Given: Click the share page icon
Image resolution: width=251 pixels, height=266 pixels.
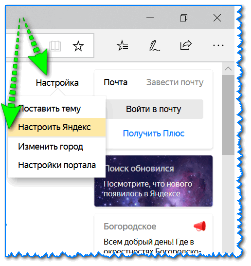Looking at the screenshot, I should point(186,45).
